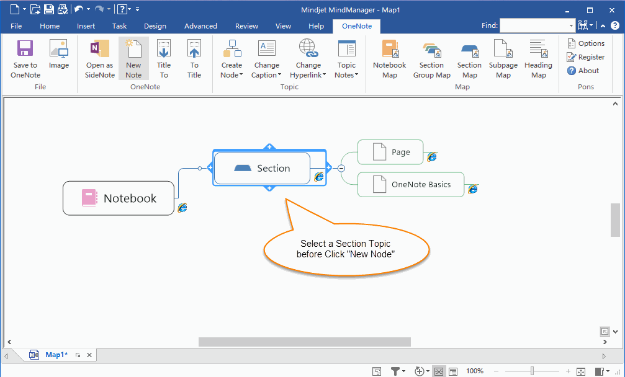Select the Page topic
The image size is (625, 377).
point(390,152)
